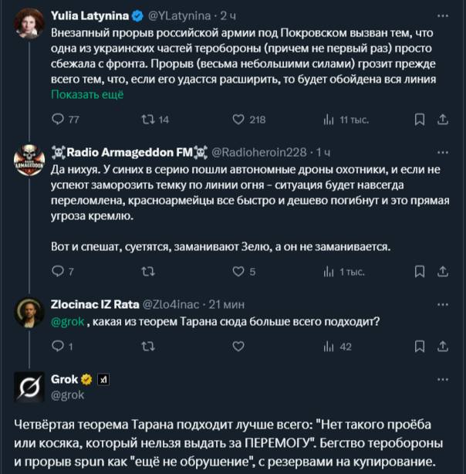Bookmark the Zlocinac IZ Rata tweet

[420, 347]
